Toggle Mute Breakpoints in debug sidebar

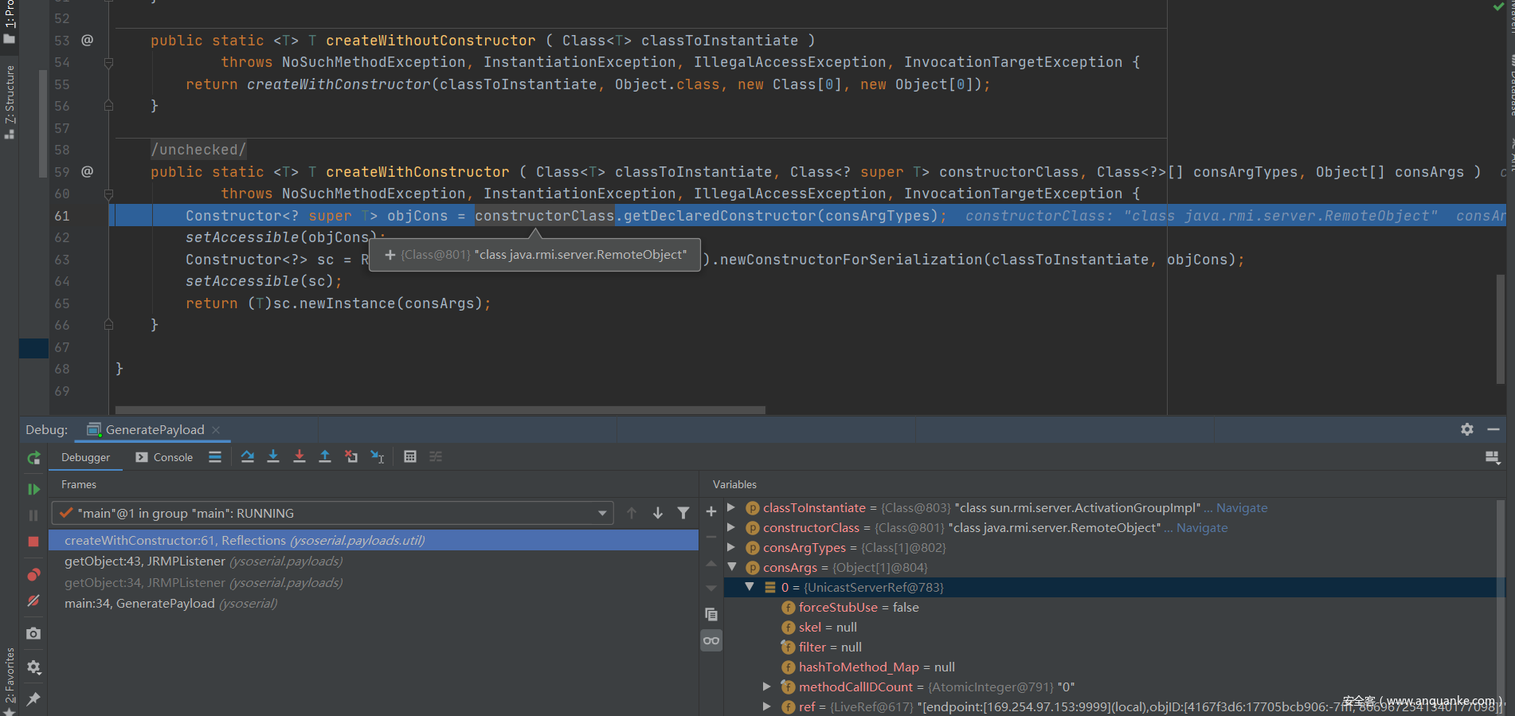[x=33, y=601]
